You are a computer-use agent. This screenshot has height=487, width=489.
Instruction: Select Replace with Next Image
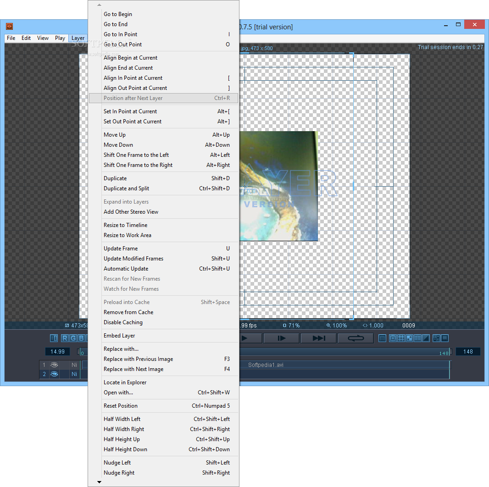[x=163, y=369]
